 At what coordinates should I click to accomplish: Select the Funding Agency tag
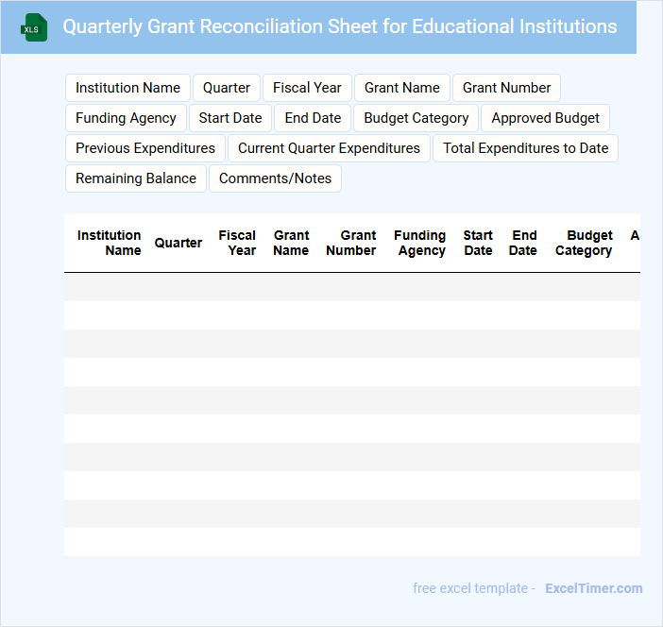[x=126, y=118]
